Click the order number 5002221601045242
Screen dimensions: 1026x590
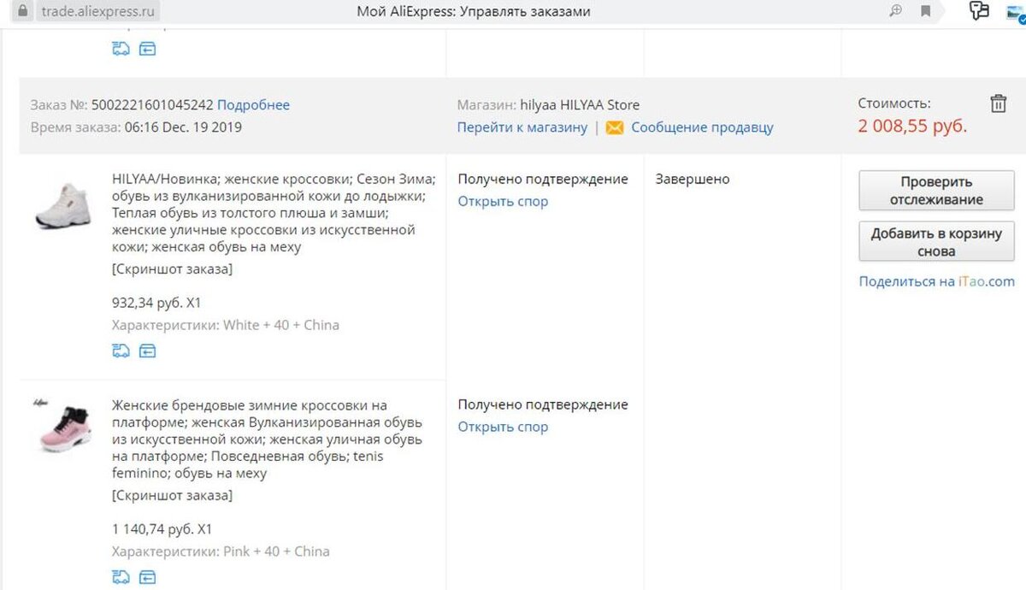(152, 105)
